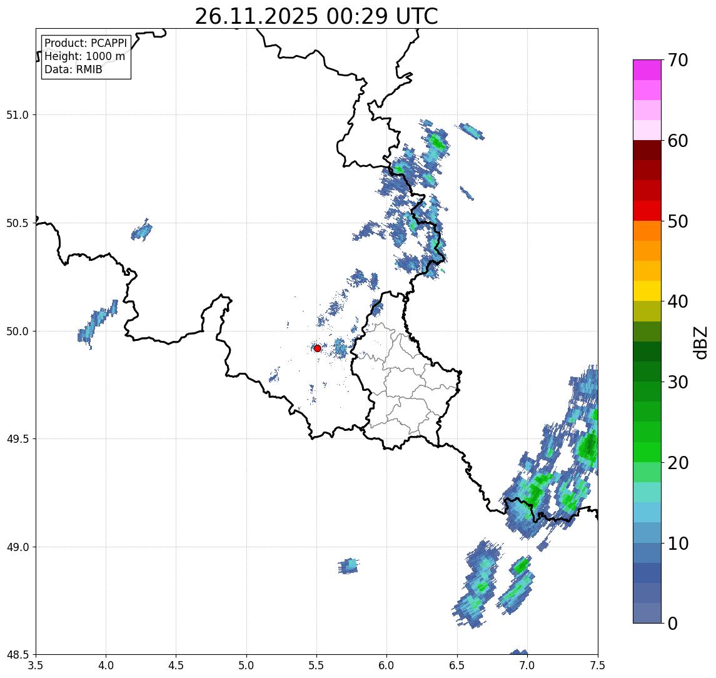Click the longitude axis label 5.5
Image resolution: width=716 pixels, height=678 pixels.
316,665
